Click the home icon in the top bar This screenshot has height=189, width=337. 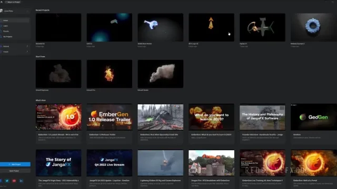(x=1, y=2)
